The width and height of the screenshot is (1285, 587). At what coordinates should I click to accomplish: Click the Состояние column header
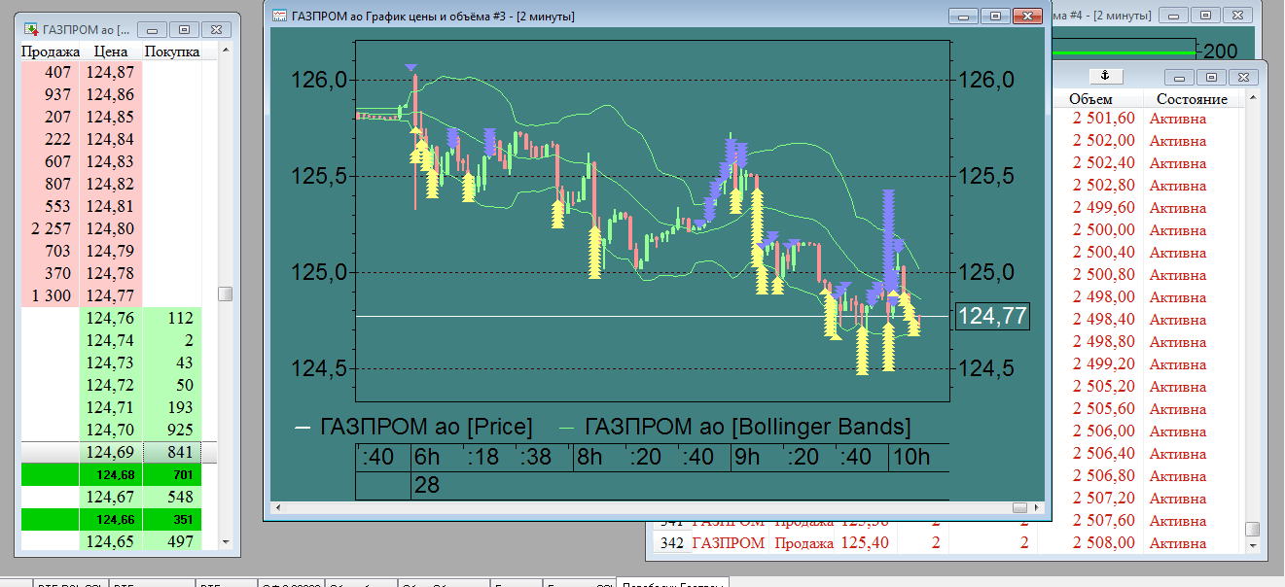point(1192,99)
